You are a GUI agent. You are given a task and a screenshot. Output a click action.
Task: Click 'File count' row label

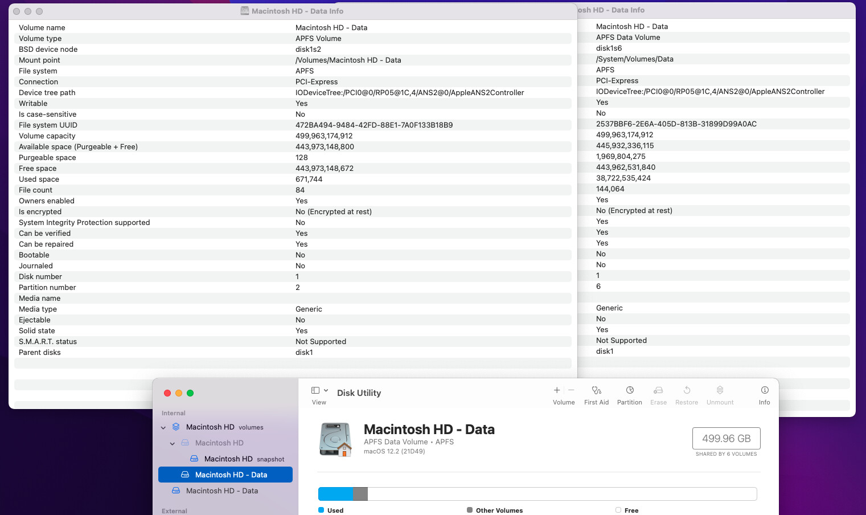(35, 190)
